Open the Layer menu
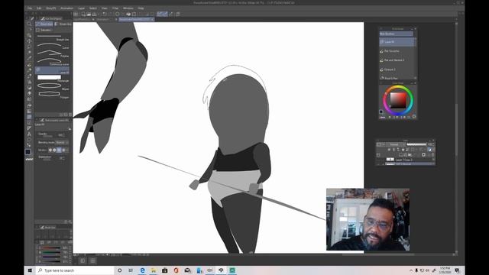Image resolution: width=489 pixels, height=275 pixels. pyautogui.click(x=82, y=8)
